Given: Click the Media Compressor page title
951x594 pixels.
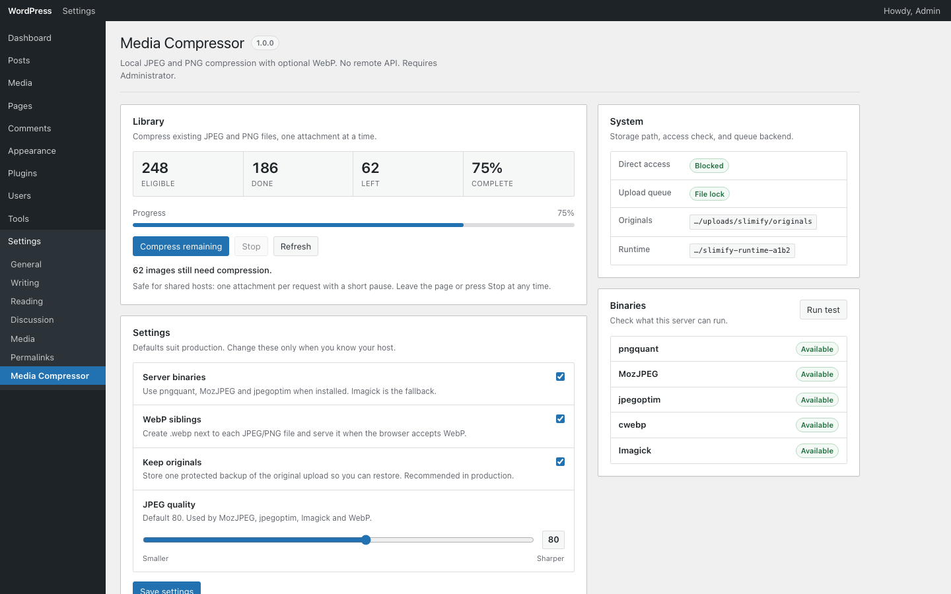Looking at the screenshot, I should pos(182,43).
